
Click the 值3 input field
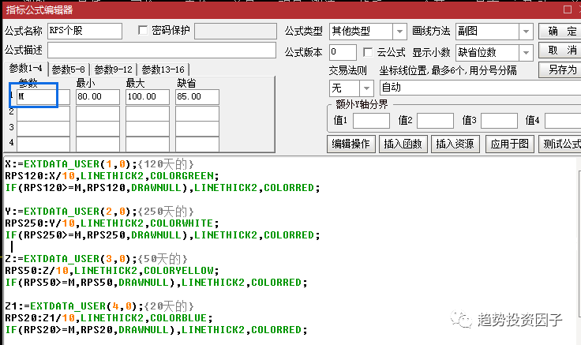[x=499, y=121]
